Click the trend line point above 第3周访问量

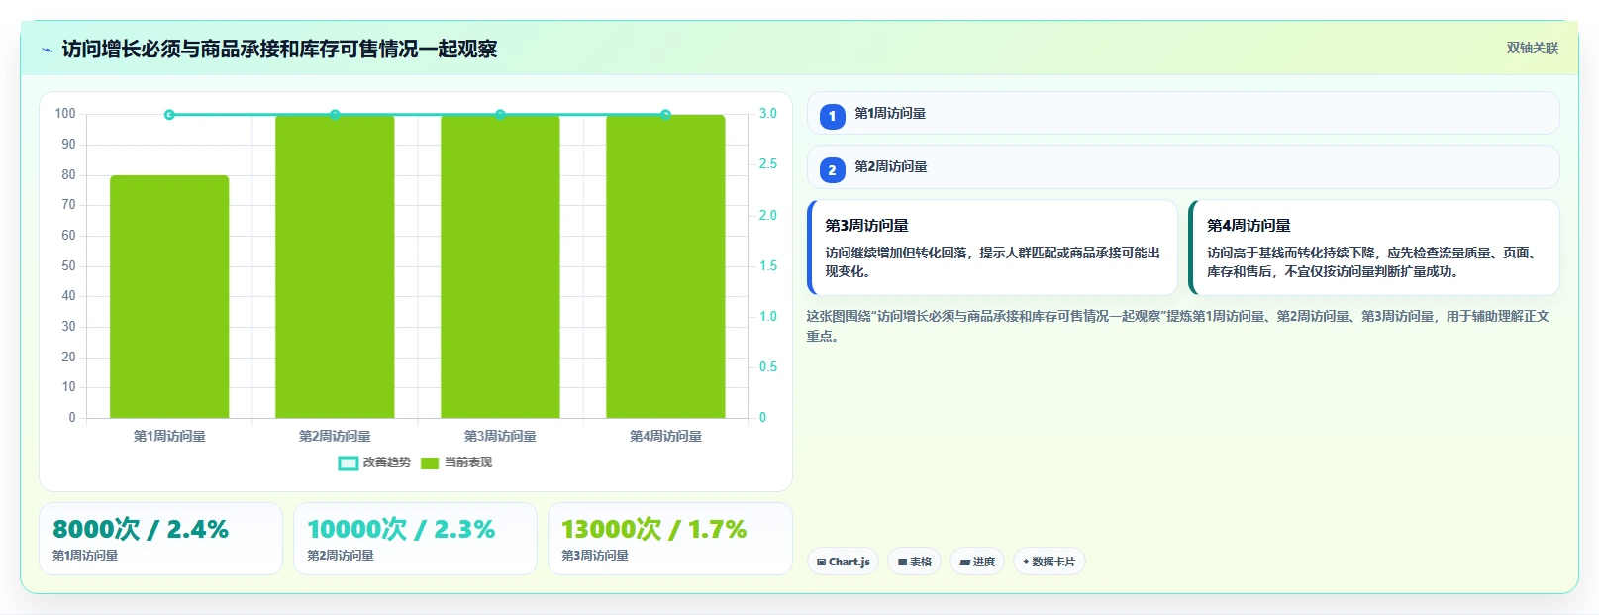[500, 115]
